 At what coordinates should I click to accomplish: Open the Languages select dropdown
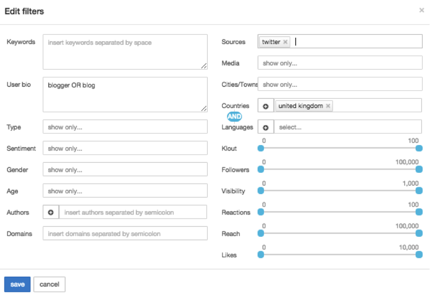pyautogui.click(x=347, y=128)
